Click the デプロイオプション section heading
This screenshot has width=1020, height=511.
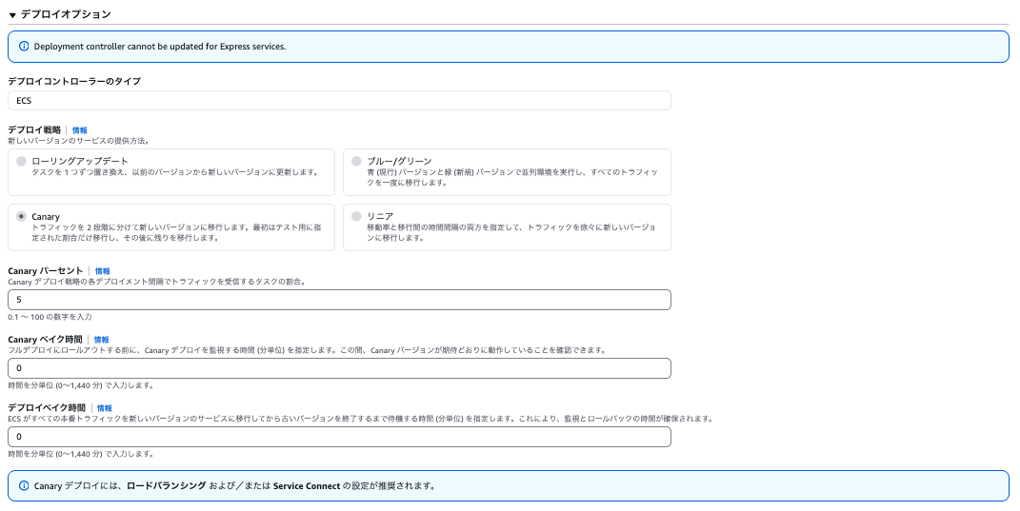66,14
